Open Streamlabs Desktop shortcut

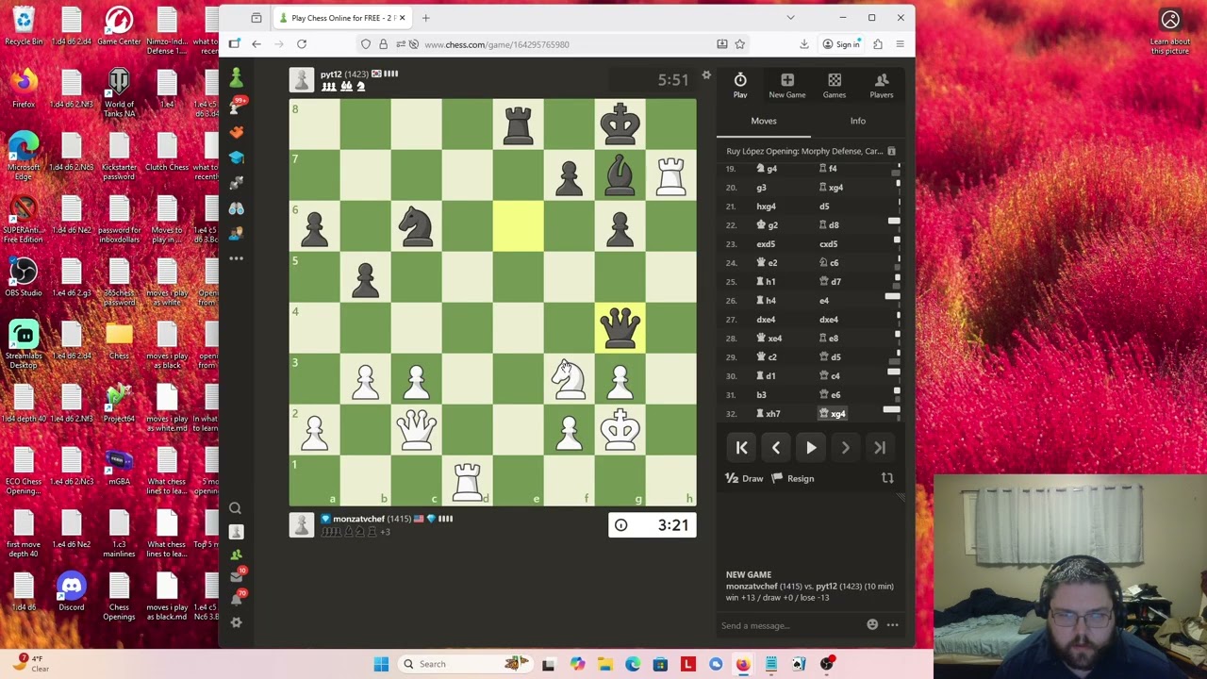pos(24,344)
